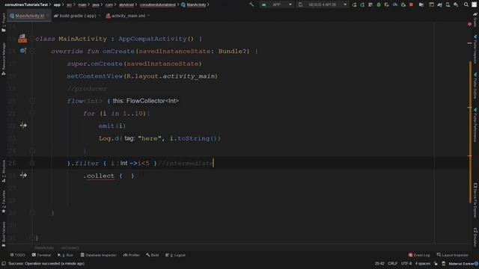
Task: Open the Event Log tool window
Action: 419,255
